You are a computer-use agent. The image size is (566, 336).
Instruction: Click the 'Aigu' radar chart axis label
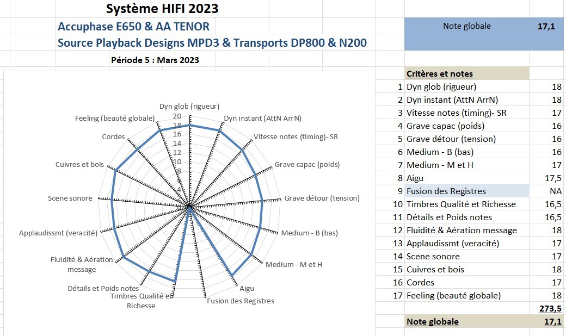(x=247, y=288)
